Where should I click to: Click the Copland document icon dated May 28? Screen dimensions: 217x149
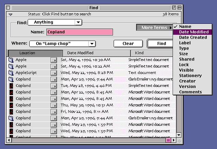[x=11, y=86]
